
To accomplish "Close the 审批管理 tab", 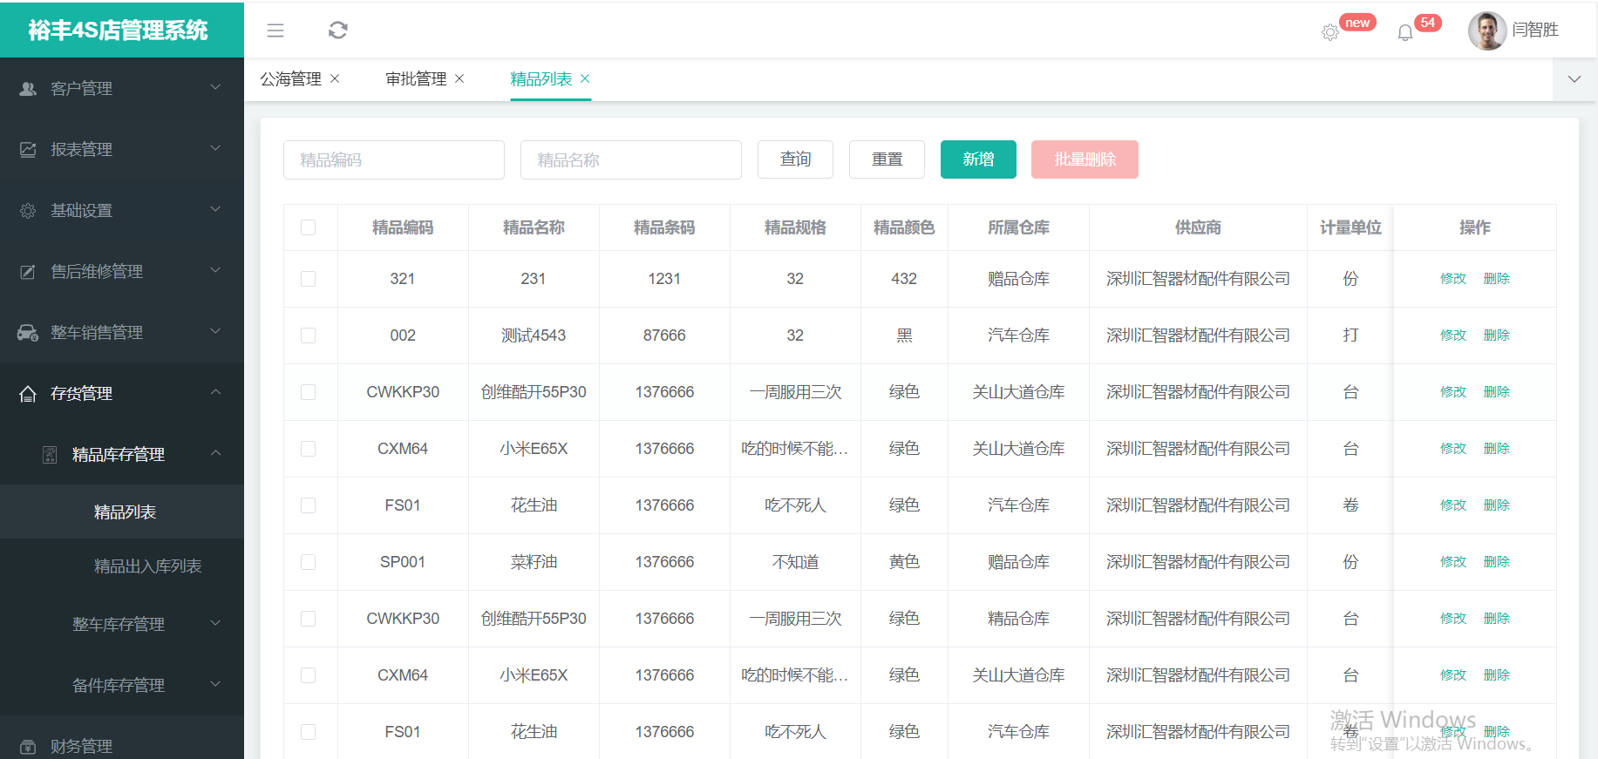I will coord(459,78).
